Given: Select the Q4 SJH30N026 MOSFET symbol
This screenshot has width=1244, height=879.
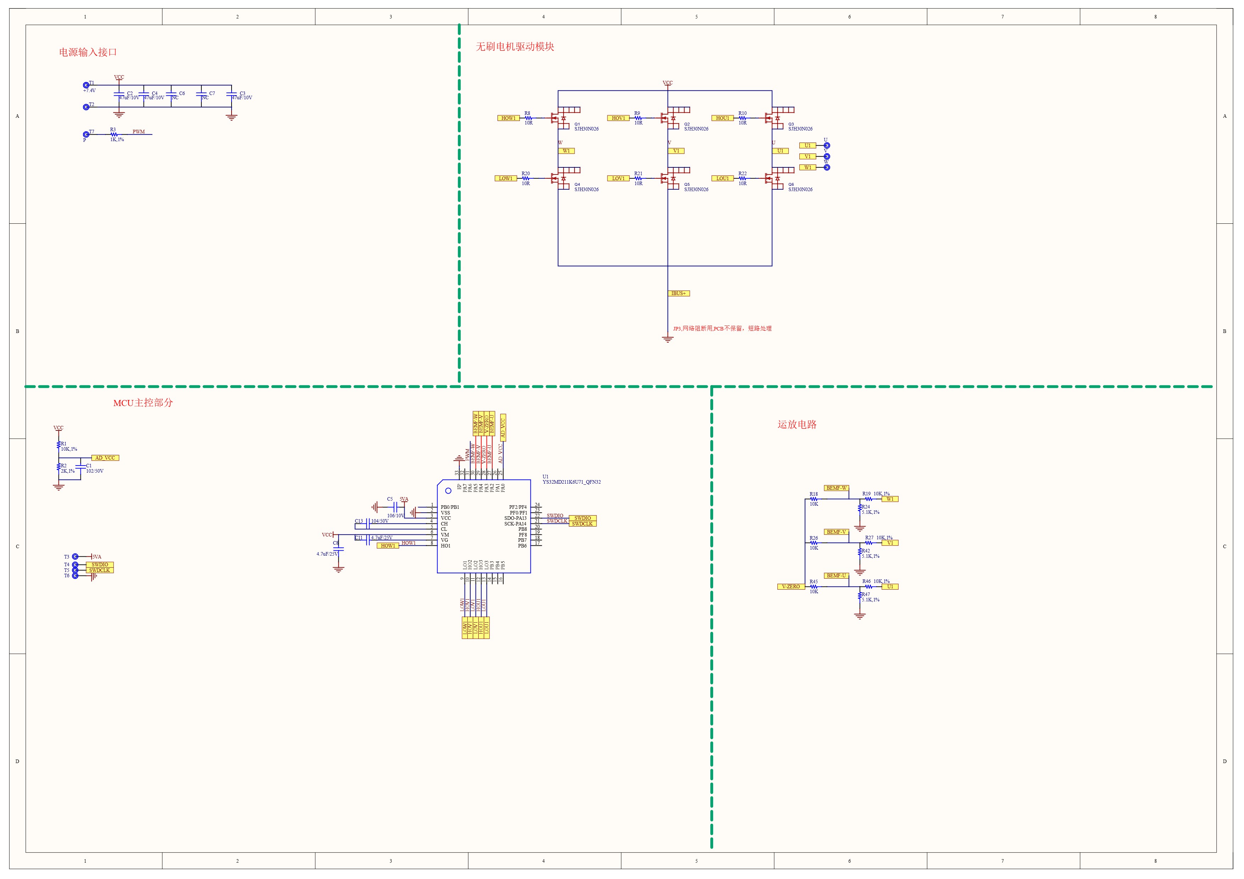Looking at the screenshot, I should pyautogui.click(x=563, y=178).
